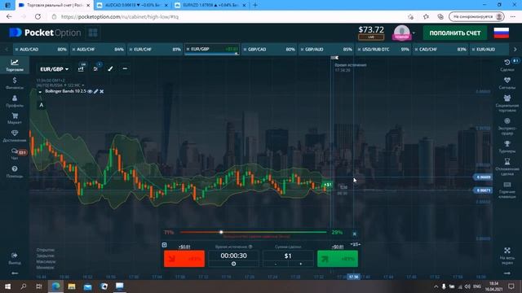522x293 pixels.
Task: Open the Social trading icon
Action: click(507, 103)
